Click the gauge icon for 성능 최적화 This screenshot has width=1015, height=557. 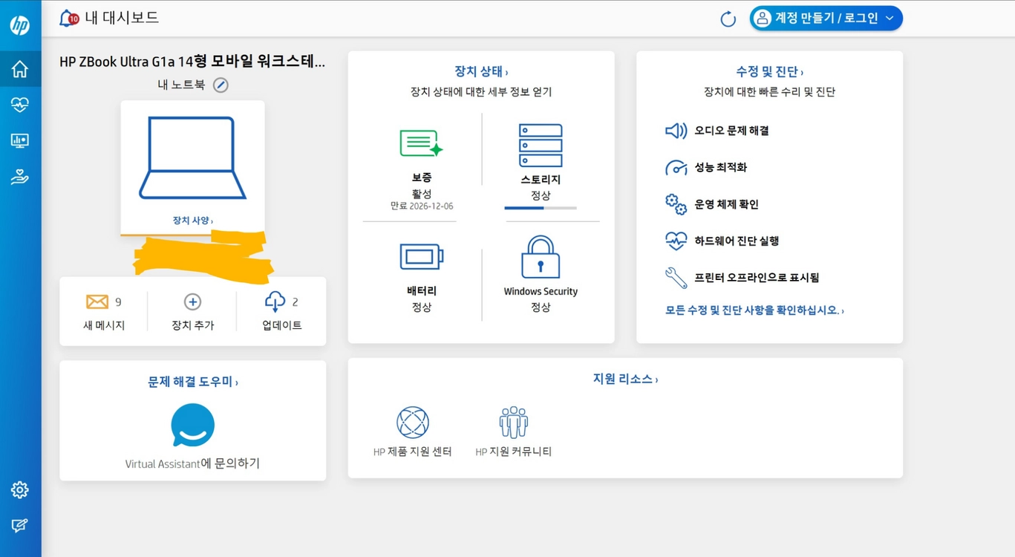(x=676, y=168)
